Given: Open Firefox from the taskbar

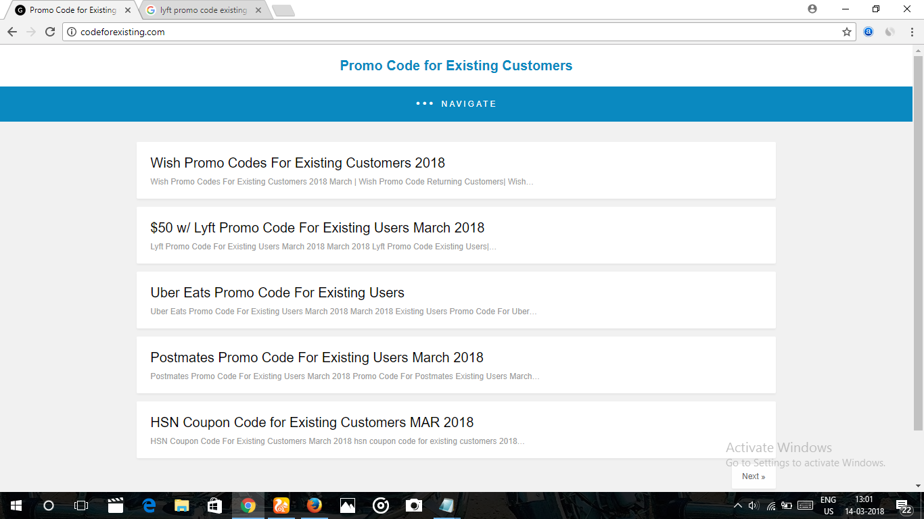Looking at the screenshot, I should 315,505.
